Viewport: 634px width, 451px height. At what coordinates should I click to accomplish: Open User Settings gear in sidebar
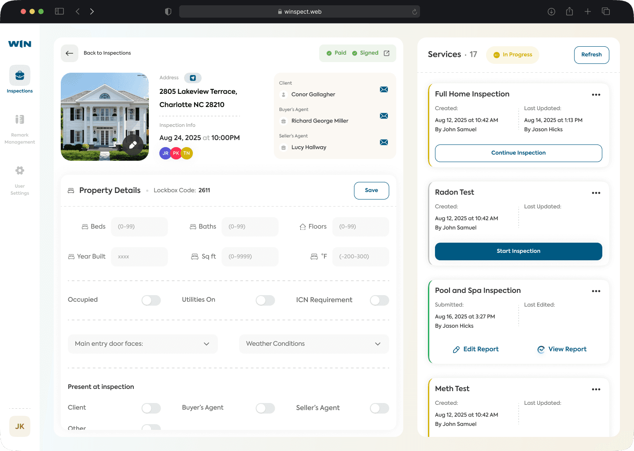coord(20,181)
